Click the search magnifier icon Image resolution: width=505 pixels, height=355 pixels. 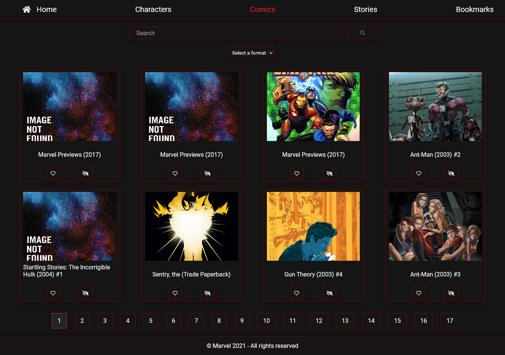(362, 33)
